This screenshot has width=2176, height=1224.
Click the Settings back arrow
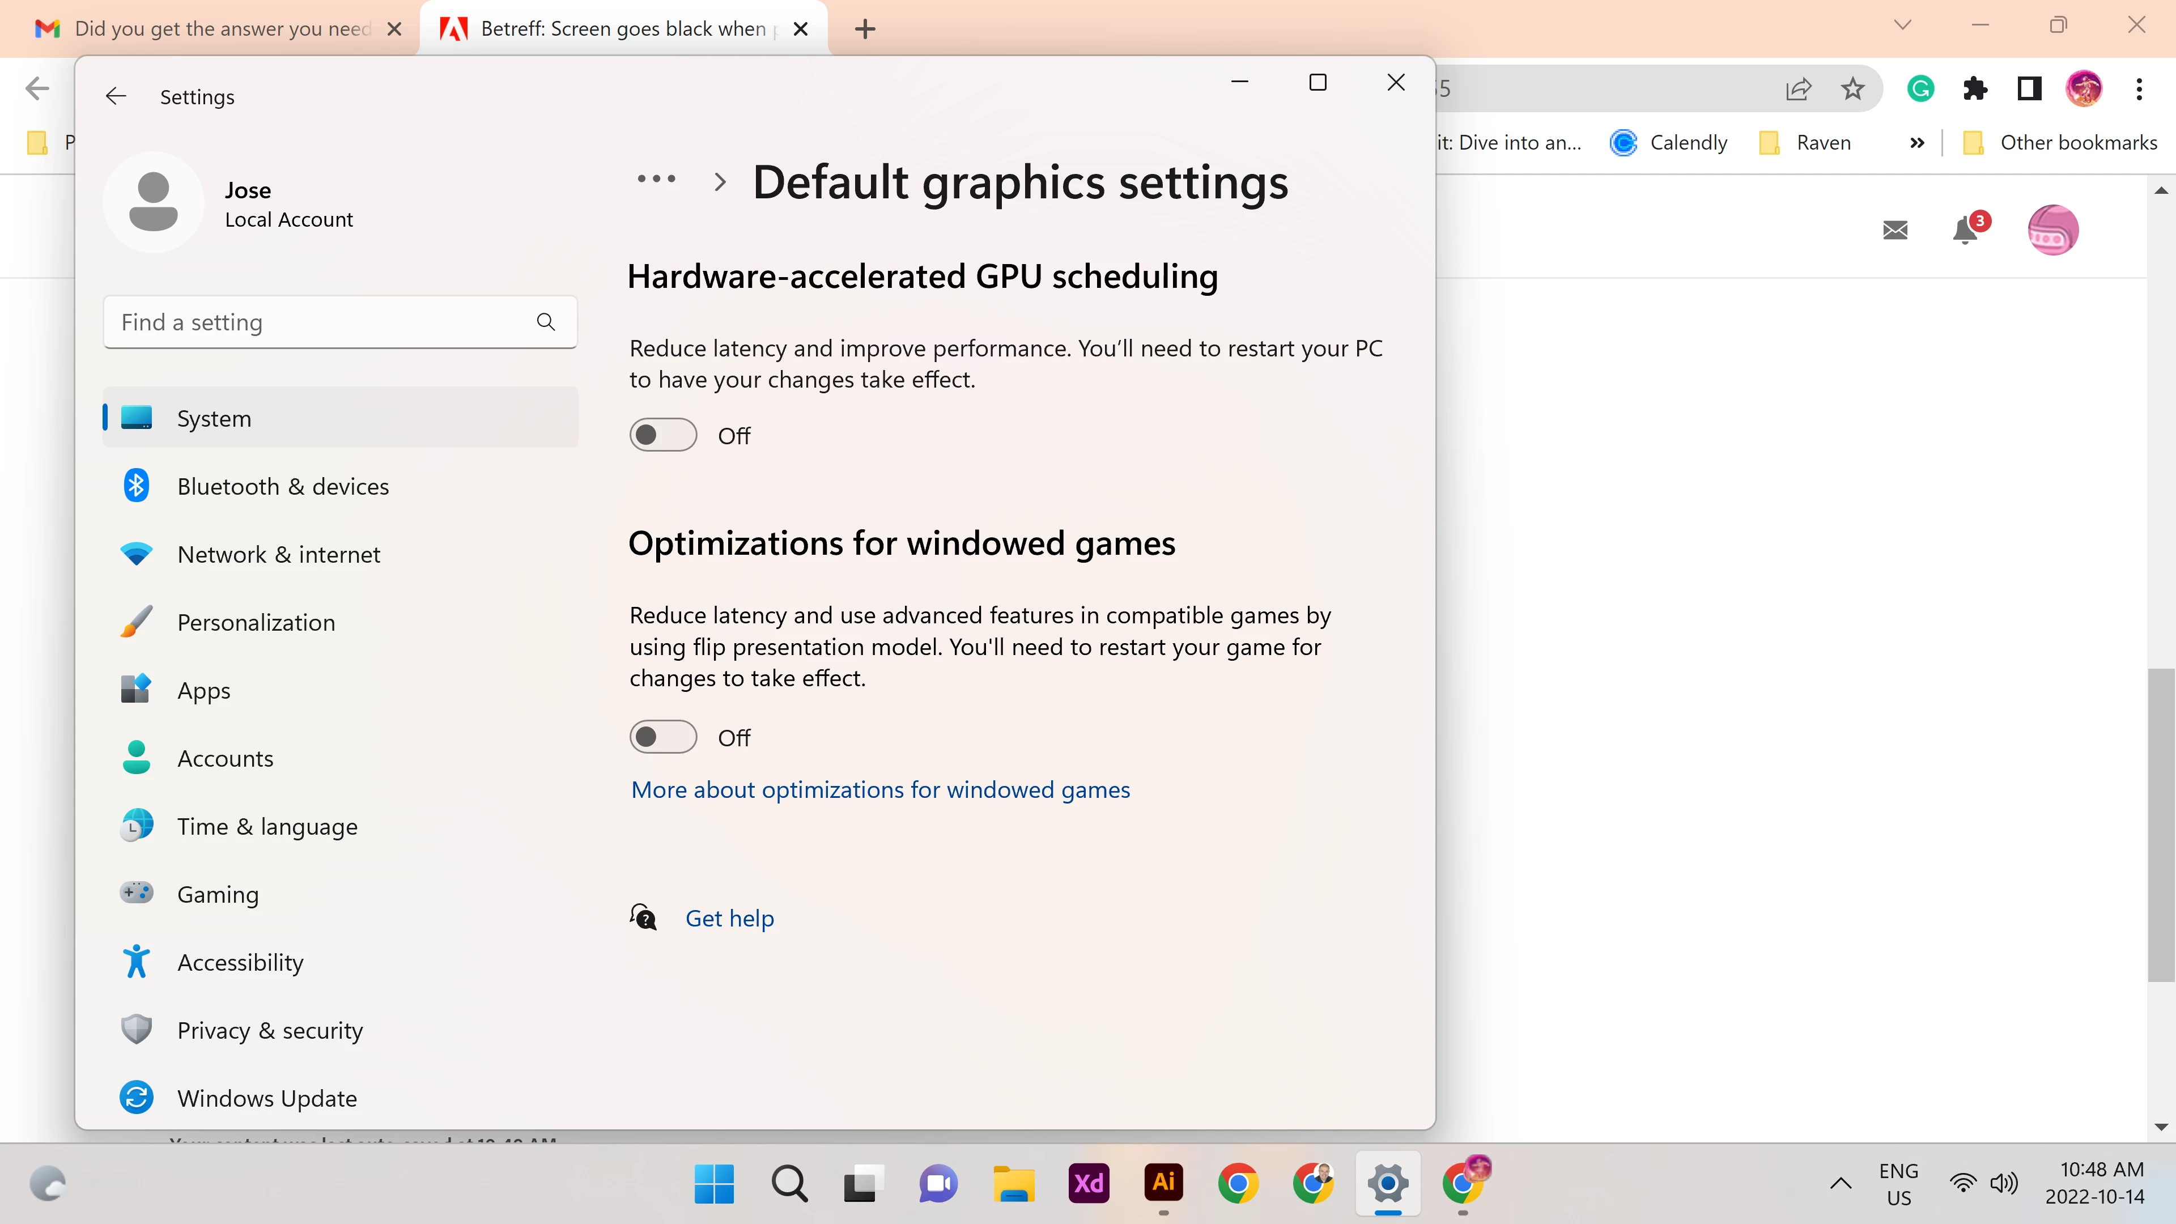116,96
